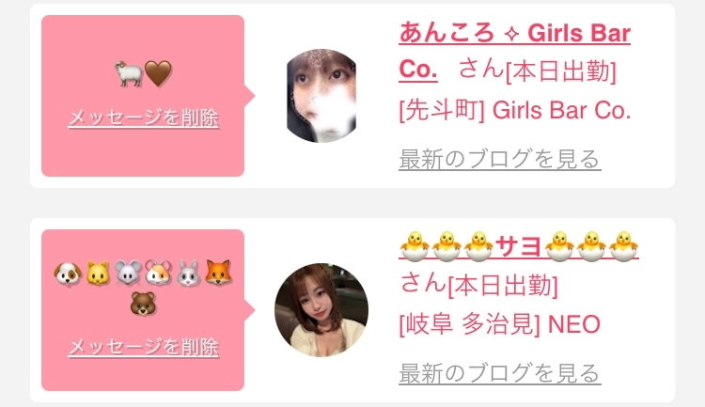View サヨ's latest blog
Viewport: 705px width, 407px height.
pyautogui.click(x=500, y=373)
